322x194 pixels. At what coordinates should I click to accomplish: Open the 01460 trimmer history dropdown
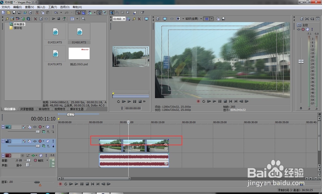124,19
